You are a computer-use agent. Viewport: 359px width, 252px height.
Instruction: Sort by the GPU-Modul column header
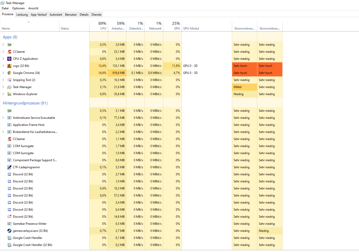click(207, 26)
